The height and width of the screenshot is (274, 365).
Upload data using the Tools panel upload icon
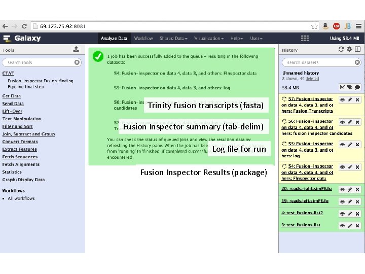point(76,49)
